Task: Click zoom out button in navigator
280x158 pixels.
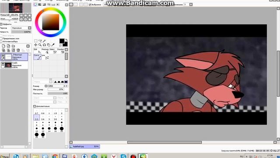Action: 21,15
